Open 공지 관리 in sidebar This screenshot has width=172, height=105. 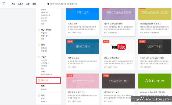[44, 18]
